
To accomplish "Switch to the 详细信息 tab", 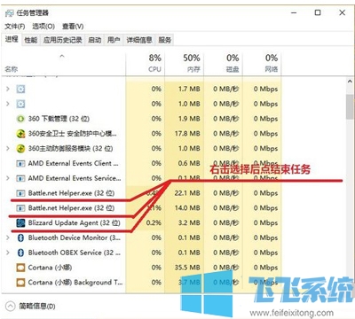I will pyautogui.click(x=139, y=40).
